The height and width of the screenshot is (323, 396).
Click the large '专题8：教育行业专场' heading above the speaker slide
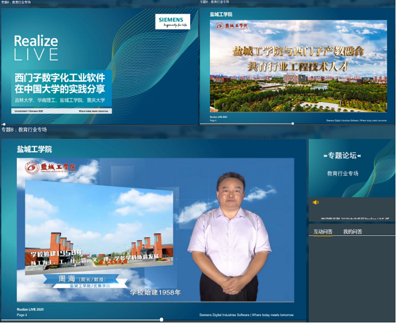click(x=24, y=130)
